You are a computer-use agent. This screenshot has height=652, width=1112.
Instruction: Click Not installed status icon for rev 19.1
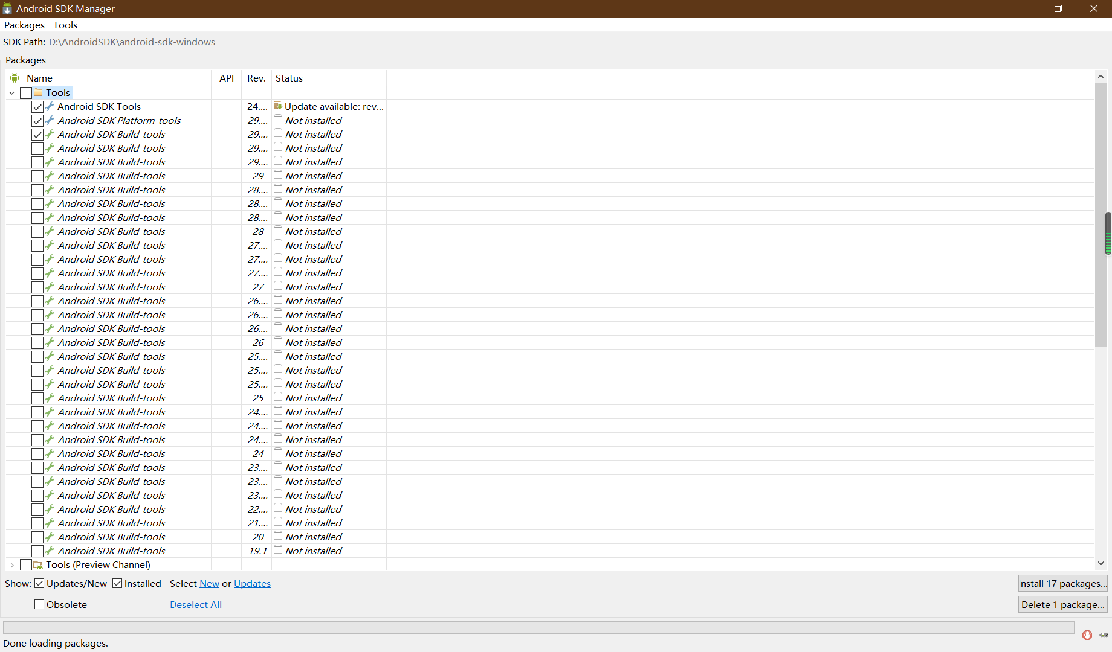coord(278,550)
